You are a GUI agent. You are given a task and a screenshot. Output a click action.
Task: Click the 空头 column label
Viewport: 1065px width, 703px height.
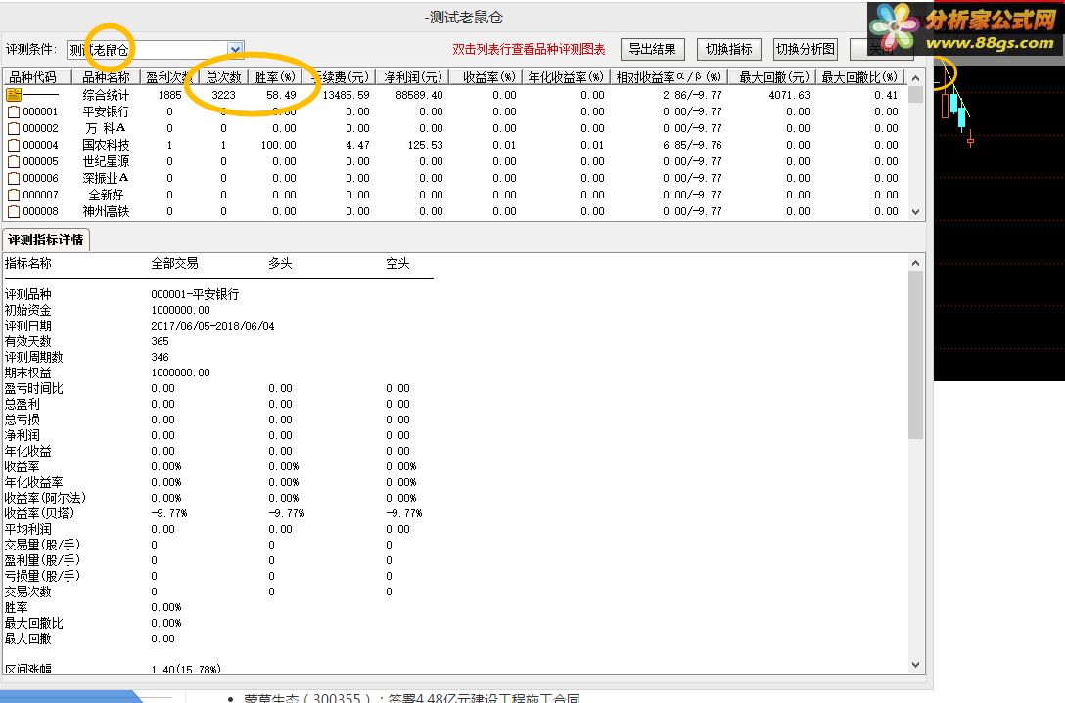tap(397, 263)
